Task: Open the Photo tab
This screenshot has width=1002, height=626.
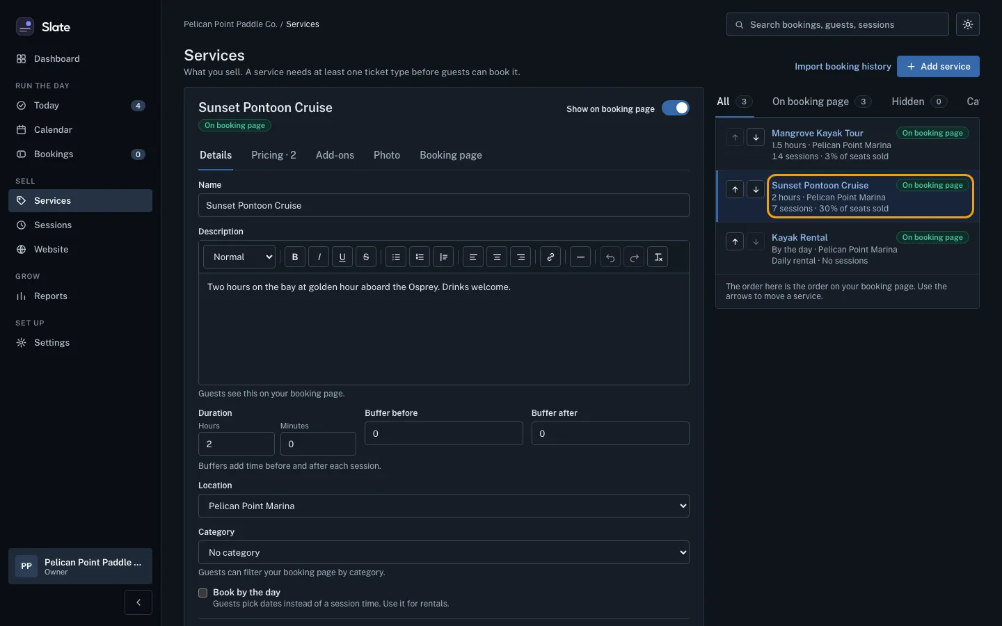Action: (x=387, y=155)
